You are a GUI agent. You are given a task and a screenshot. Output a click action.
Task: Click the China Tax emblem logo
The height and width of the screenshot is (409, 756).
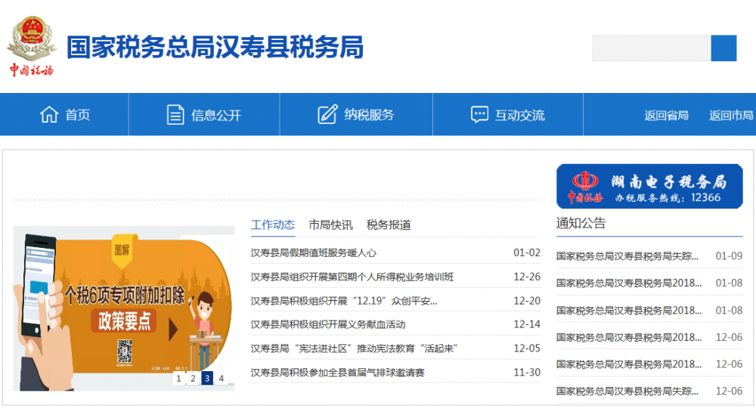pos(32,46)
